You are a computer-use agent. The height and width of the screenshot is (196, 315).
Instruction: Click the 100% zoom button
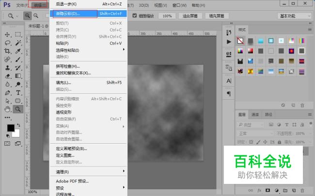click(167, 16)
